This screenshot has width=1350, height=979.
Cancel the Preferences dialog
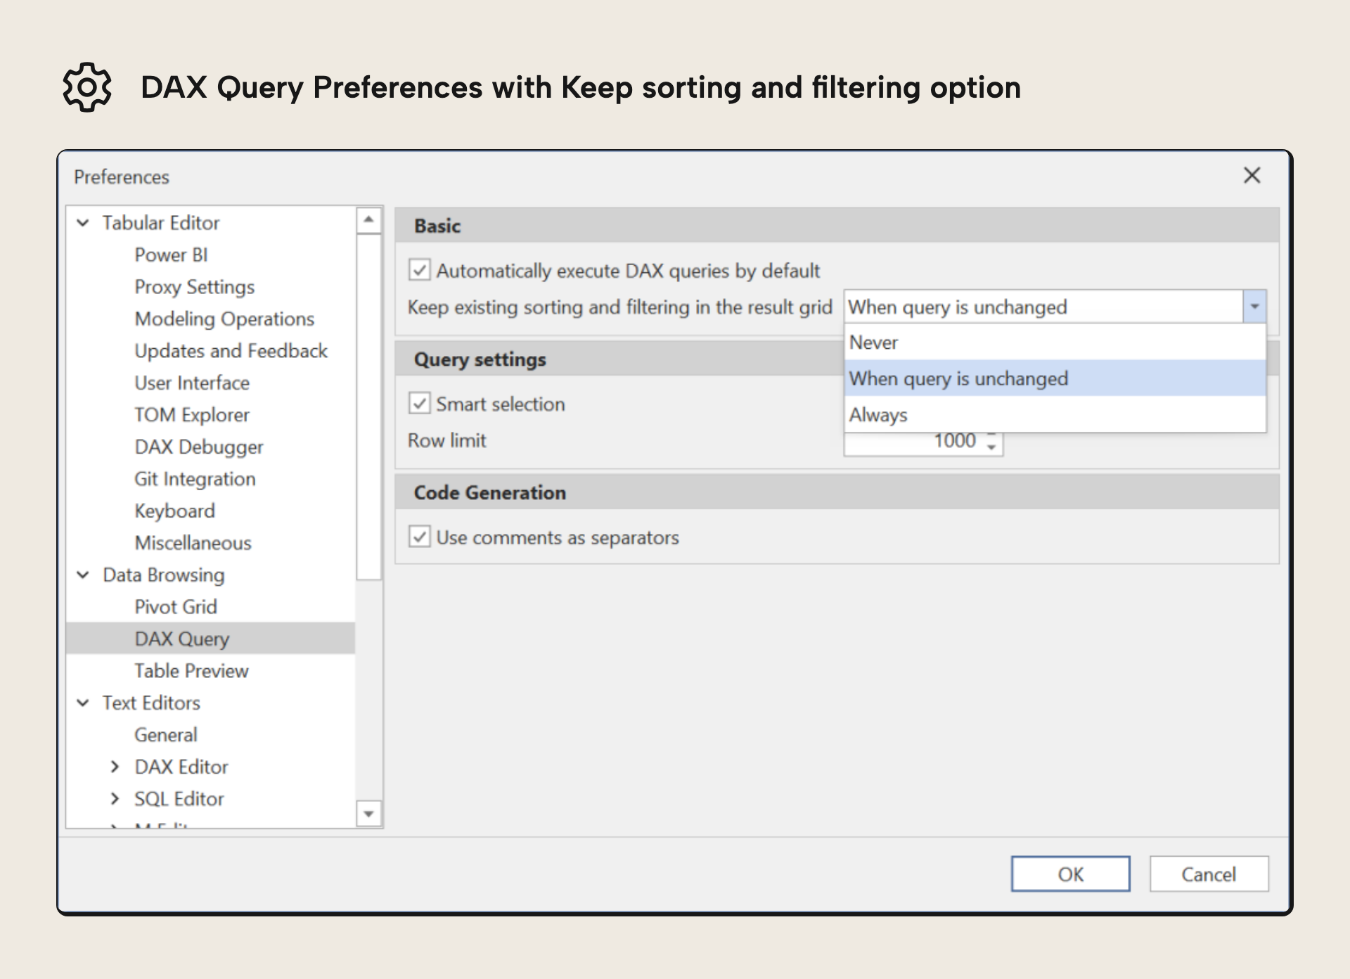1209,874
